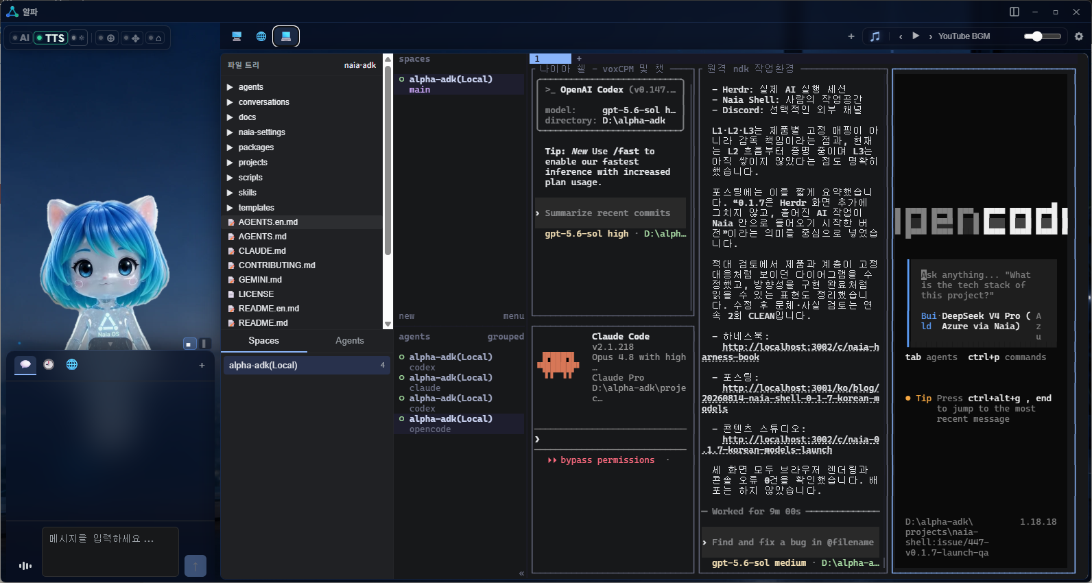This screenshot has width=1092, height=583.
Task: Open settings gear icon
Action: [1079, 36]
